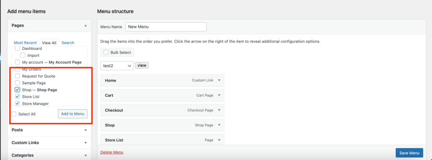Enable the Bulk Select checkbox
This screenshot has width=432, height=160.
pos(106,52)
